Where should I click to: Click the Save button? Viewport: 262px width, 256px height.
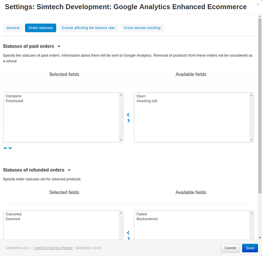click(x=250, y=248)
